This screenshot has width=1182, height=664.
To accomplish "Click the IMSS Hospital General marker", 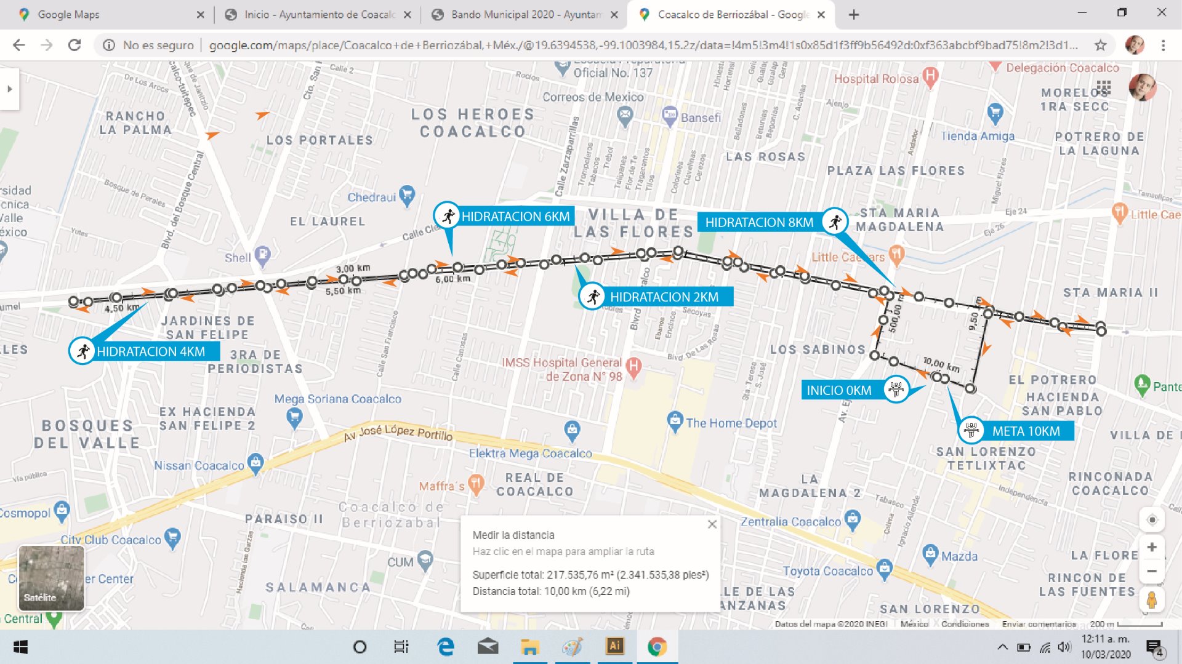I will (x=633, y=366).
